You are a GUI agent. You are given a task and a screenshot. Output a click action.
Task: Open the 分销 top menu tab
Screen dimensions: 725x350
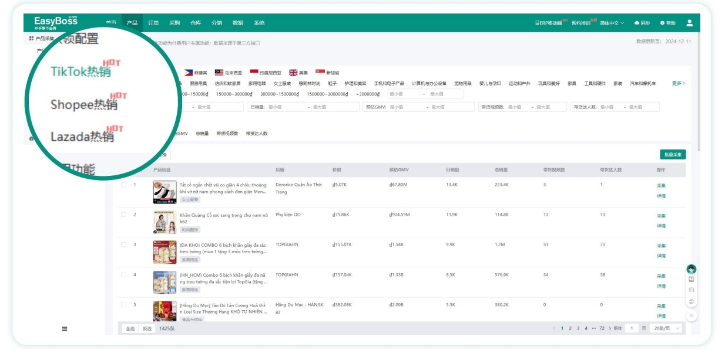click(217, 23)
